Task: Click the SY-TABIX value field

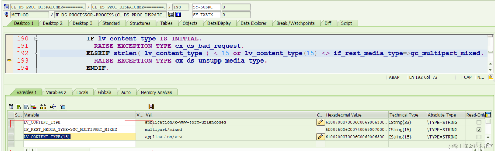Action: point(236,15)
